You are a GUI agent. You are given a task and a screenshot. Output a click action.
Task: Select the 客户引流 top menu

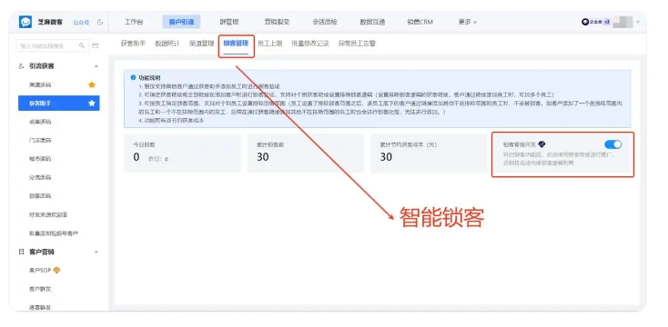pos(181,22)
